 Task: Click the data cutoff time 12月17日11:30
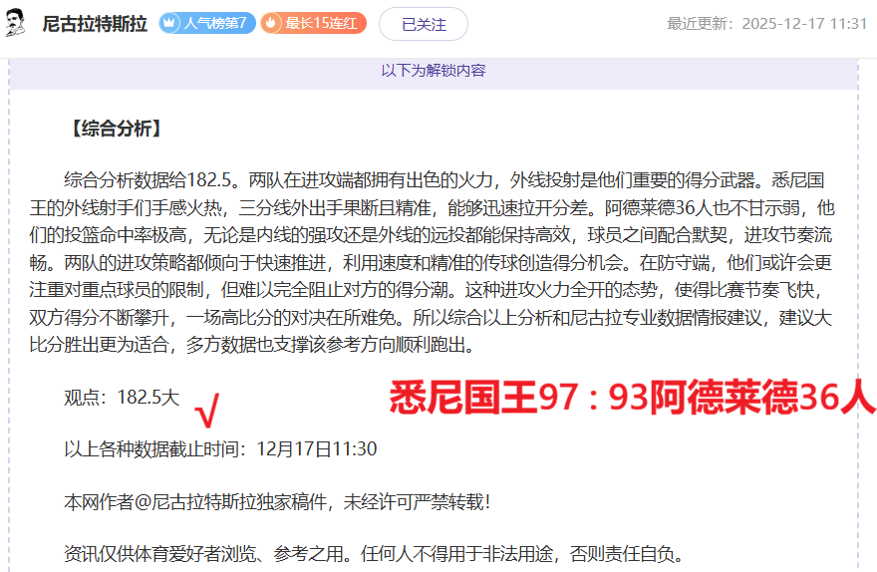(x=316, y=448)
